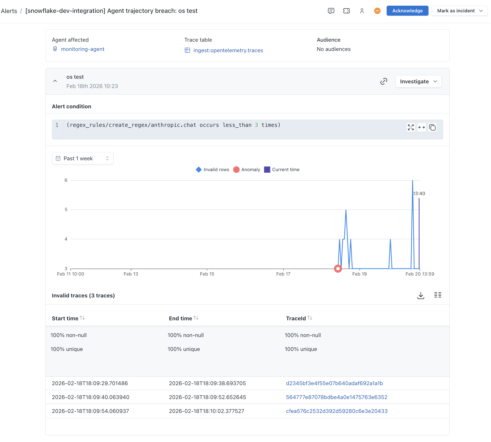Open trace 564777e87078bdbe4a0e1475763e6352
Viewport: 491px width, 442px height.
337,397
